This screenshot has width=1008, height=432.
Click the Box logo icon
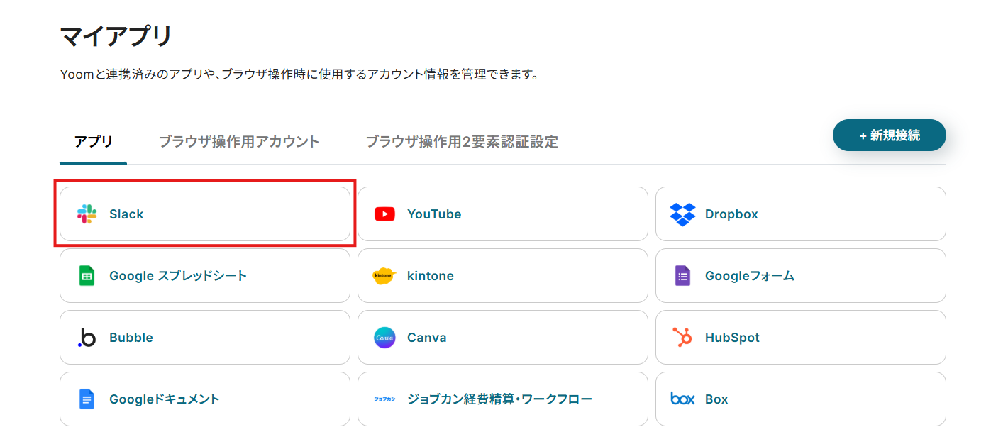[x=682, y=399]
